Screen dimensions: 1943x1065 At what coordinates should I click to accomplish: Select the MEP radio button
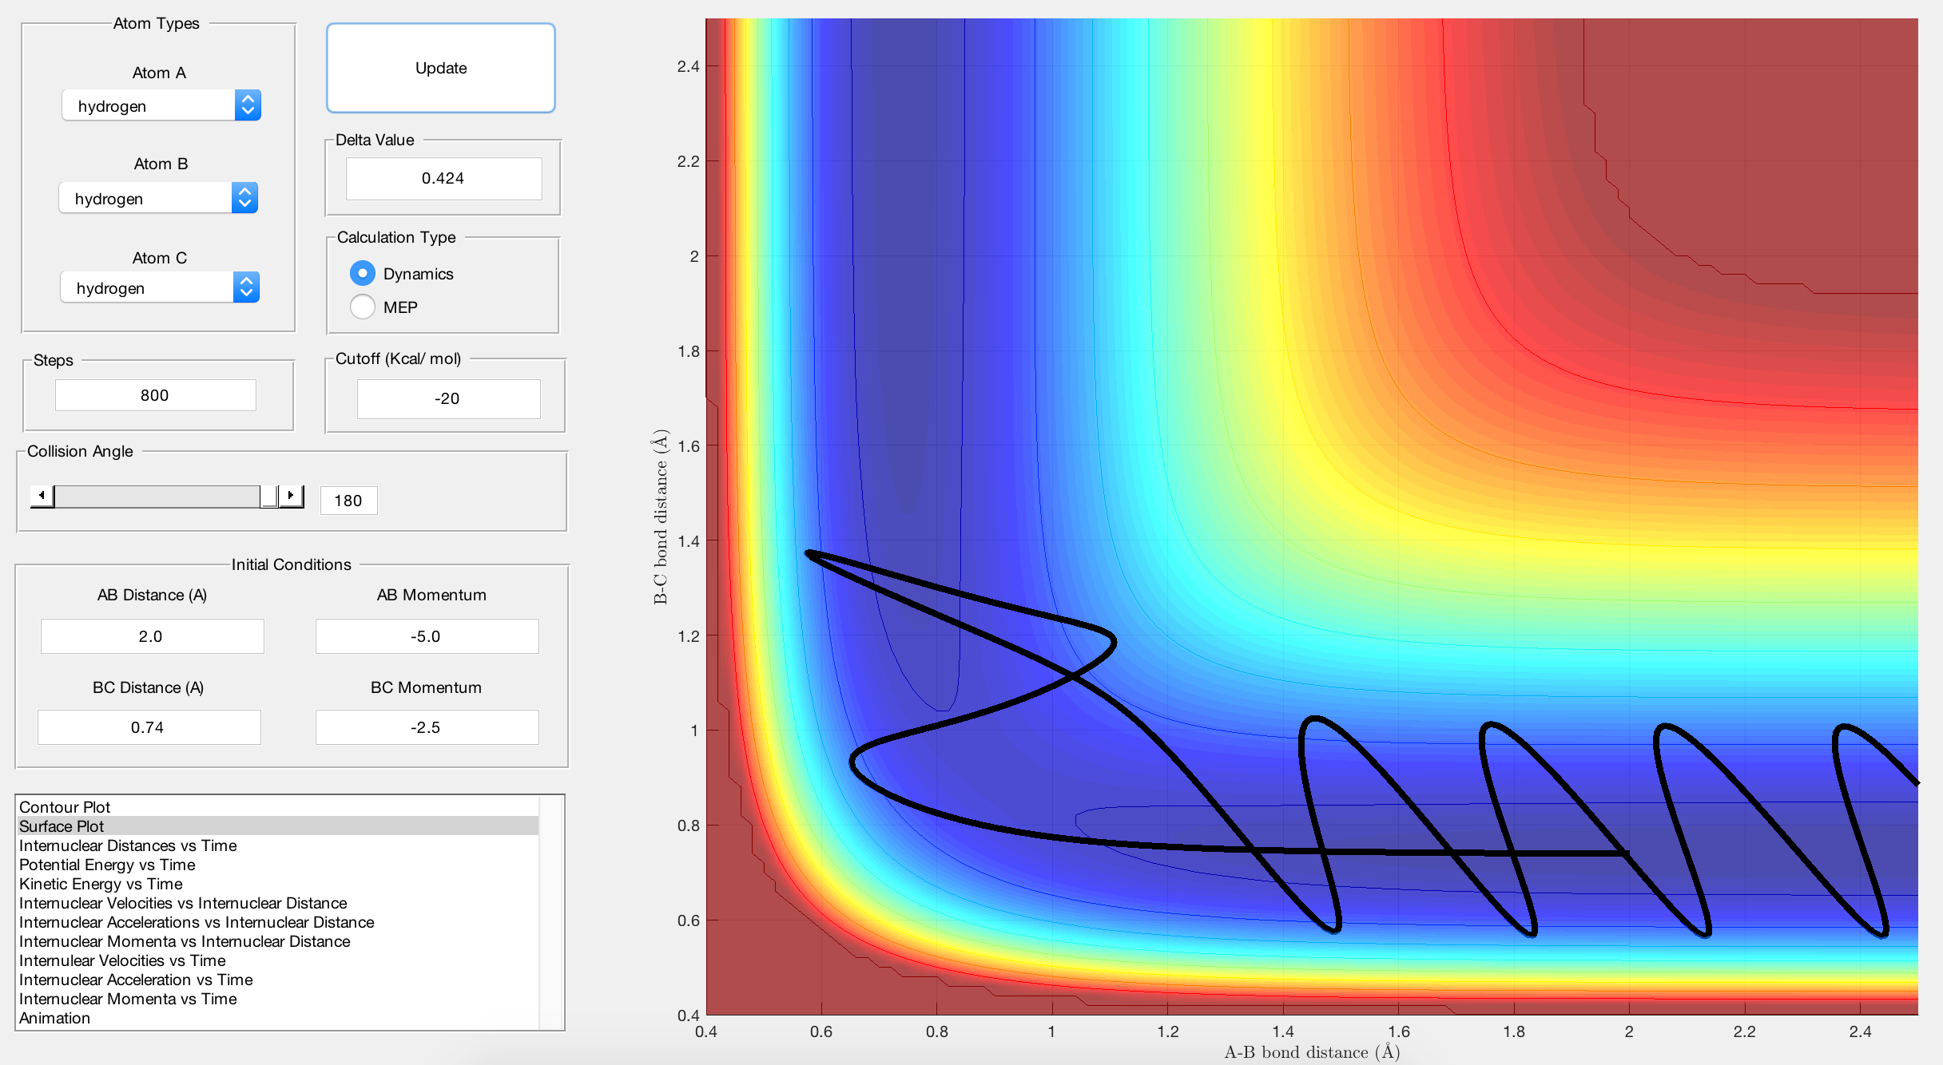(x=363, y=307)
